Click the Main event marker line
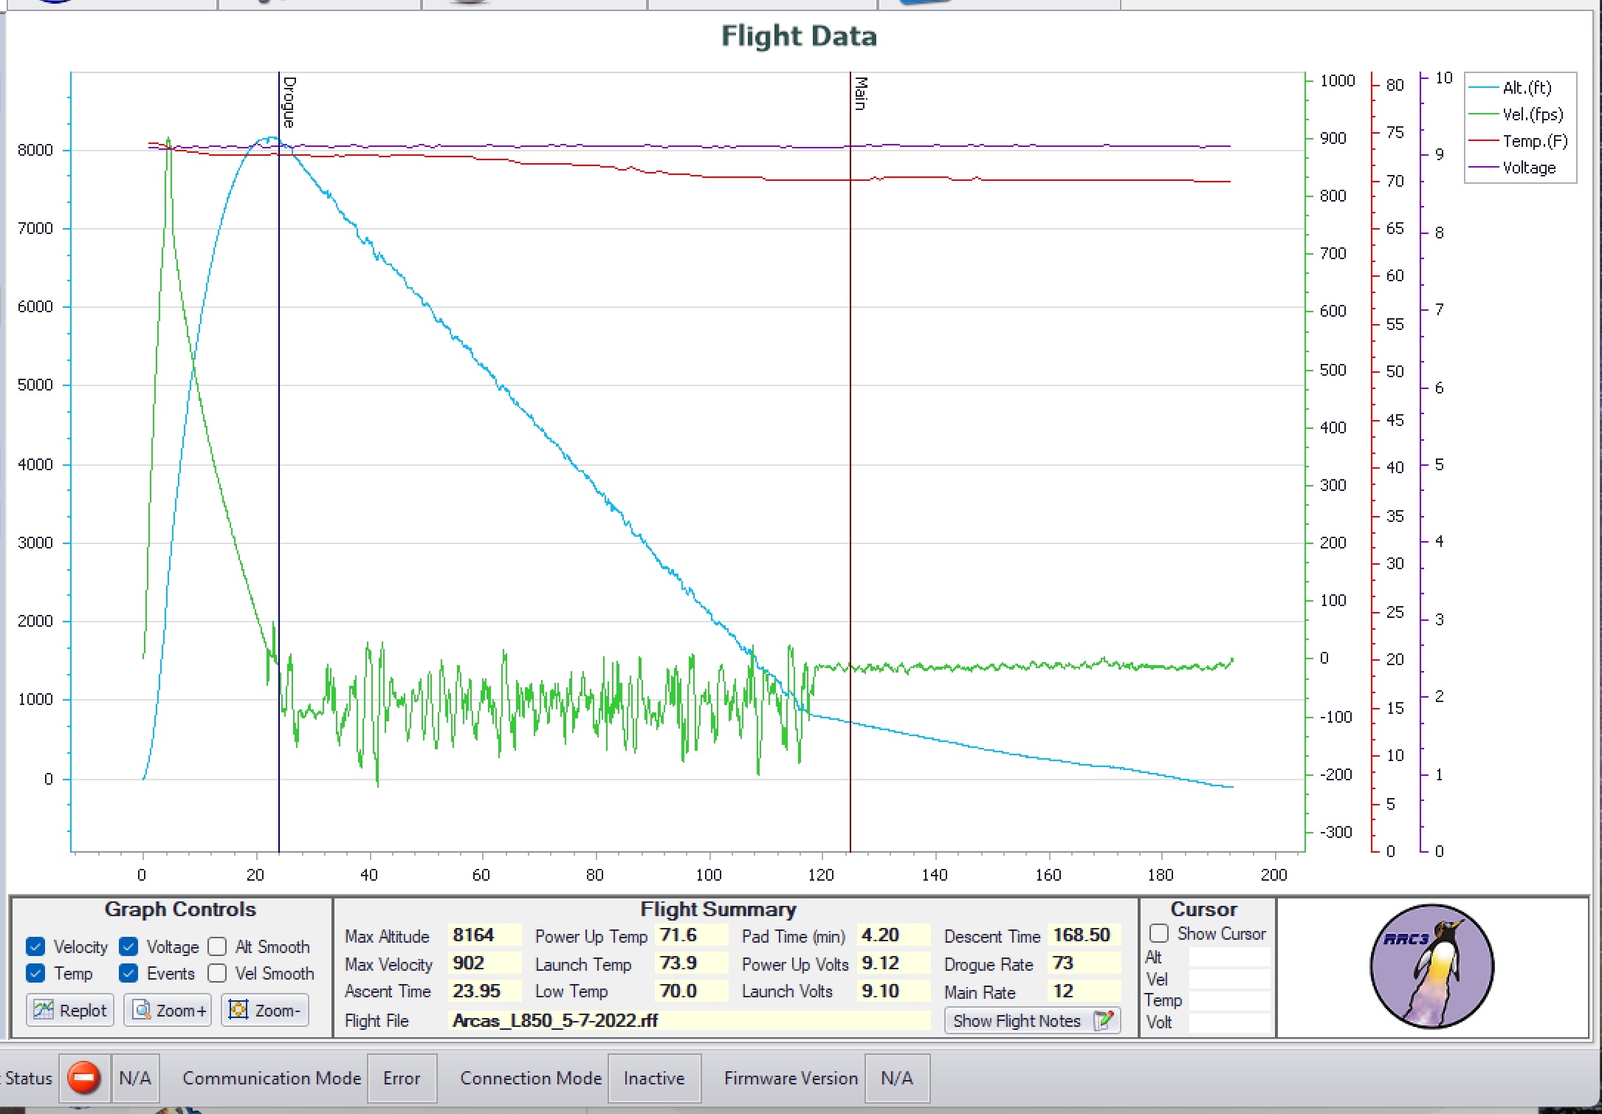 click(850, 443)
